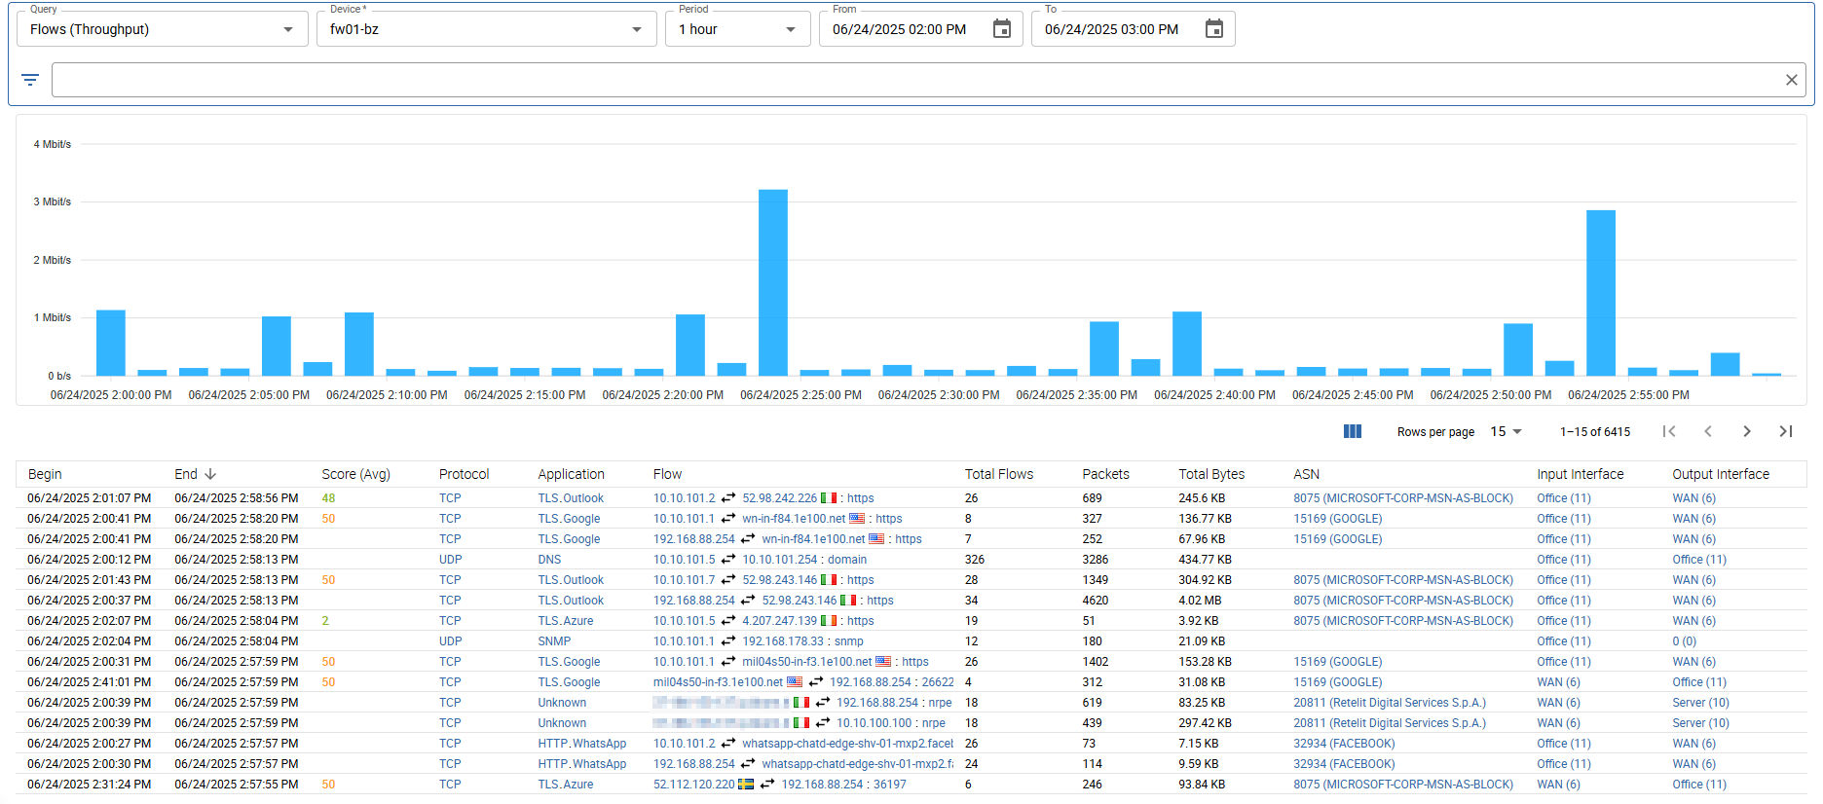1823x804 pixels.
Task: Sort by Packets column header
Action: [1105, 474]
